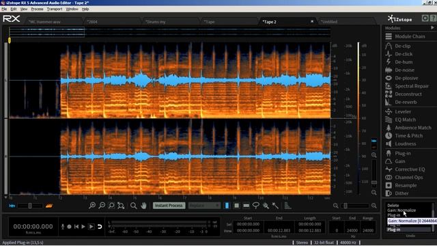Open the Channel Ops module
Image resolution: width=437 pixels, height=246 pixels.
(405, 178)
